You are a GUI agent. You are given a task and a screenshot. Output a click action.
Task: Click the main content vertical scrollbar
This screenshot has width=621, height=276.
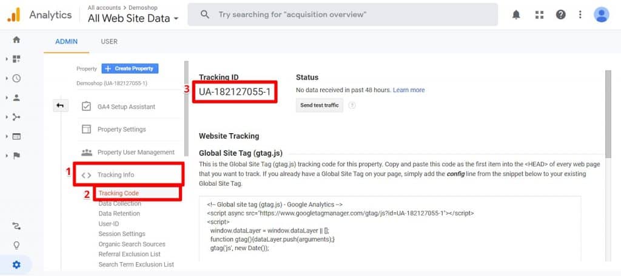click(608, 114)
